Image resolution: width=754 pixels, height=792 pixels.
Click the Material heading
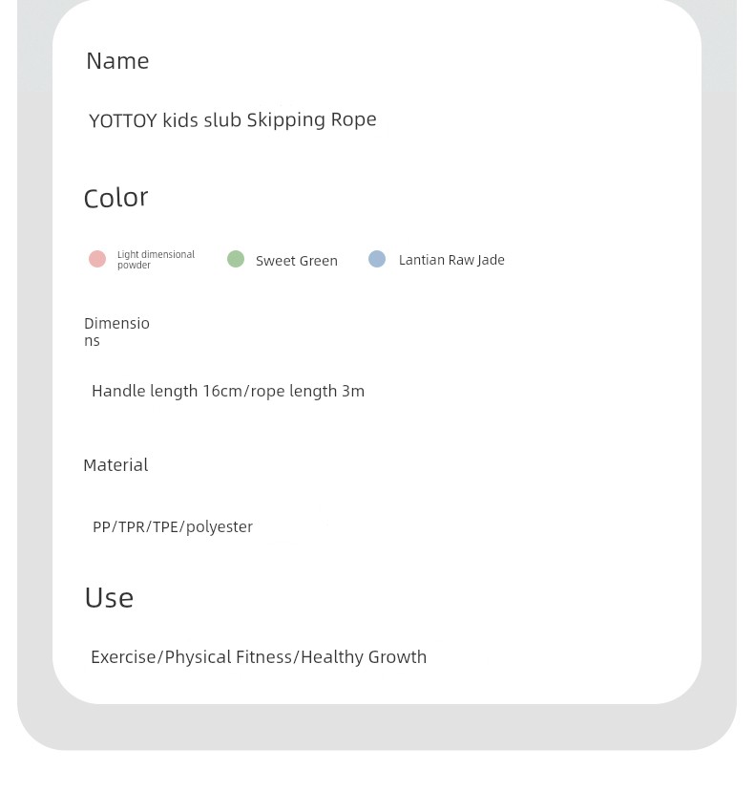click(115, 465)
